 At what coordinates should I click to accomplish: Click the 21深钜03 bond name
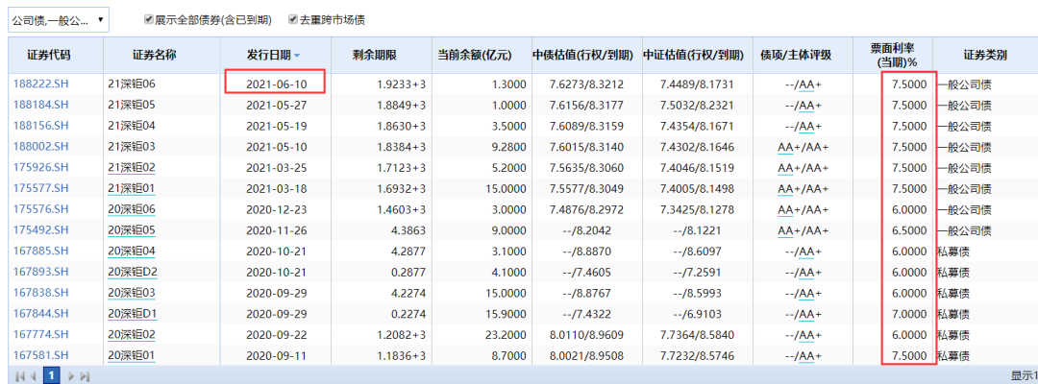[132, 147]
